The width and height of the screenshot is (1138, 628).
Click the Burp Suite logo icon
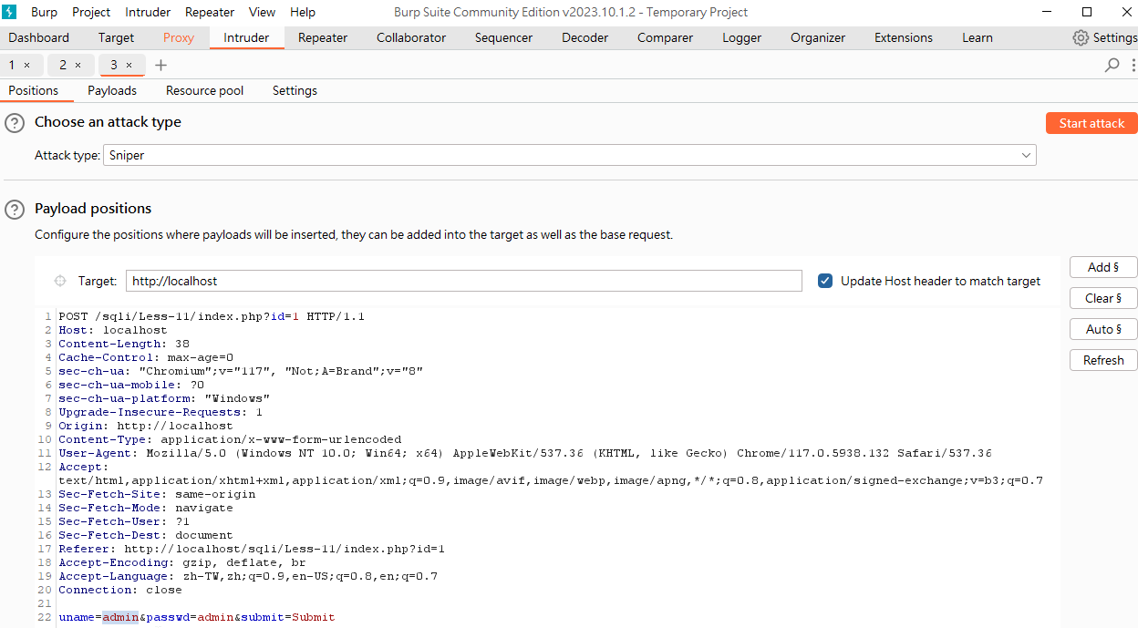click(11, 12)
